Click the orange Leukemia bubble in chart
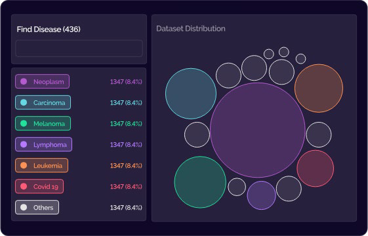368x236 pixels. pyautogui.click(x=319, y=88)
